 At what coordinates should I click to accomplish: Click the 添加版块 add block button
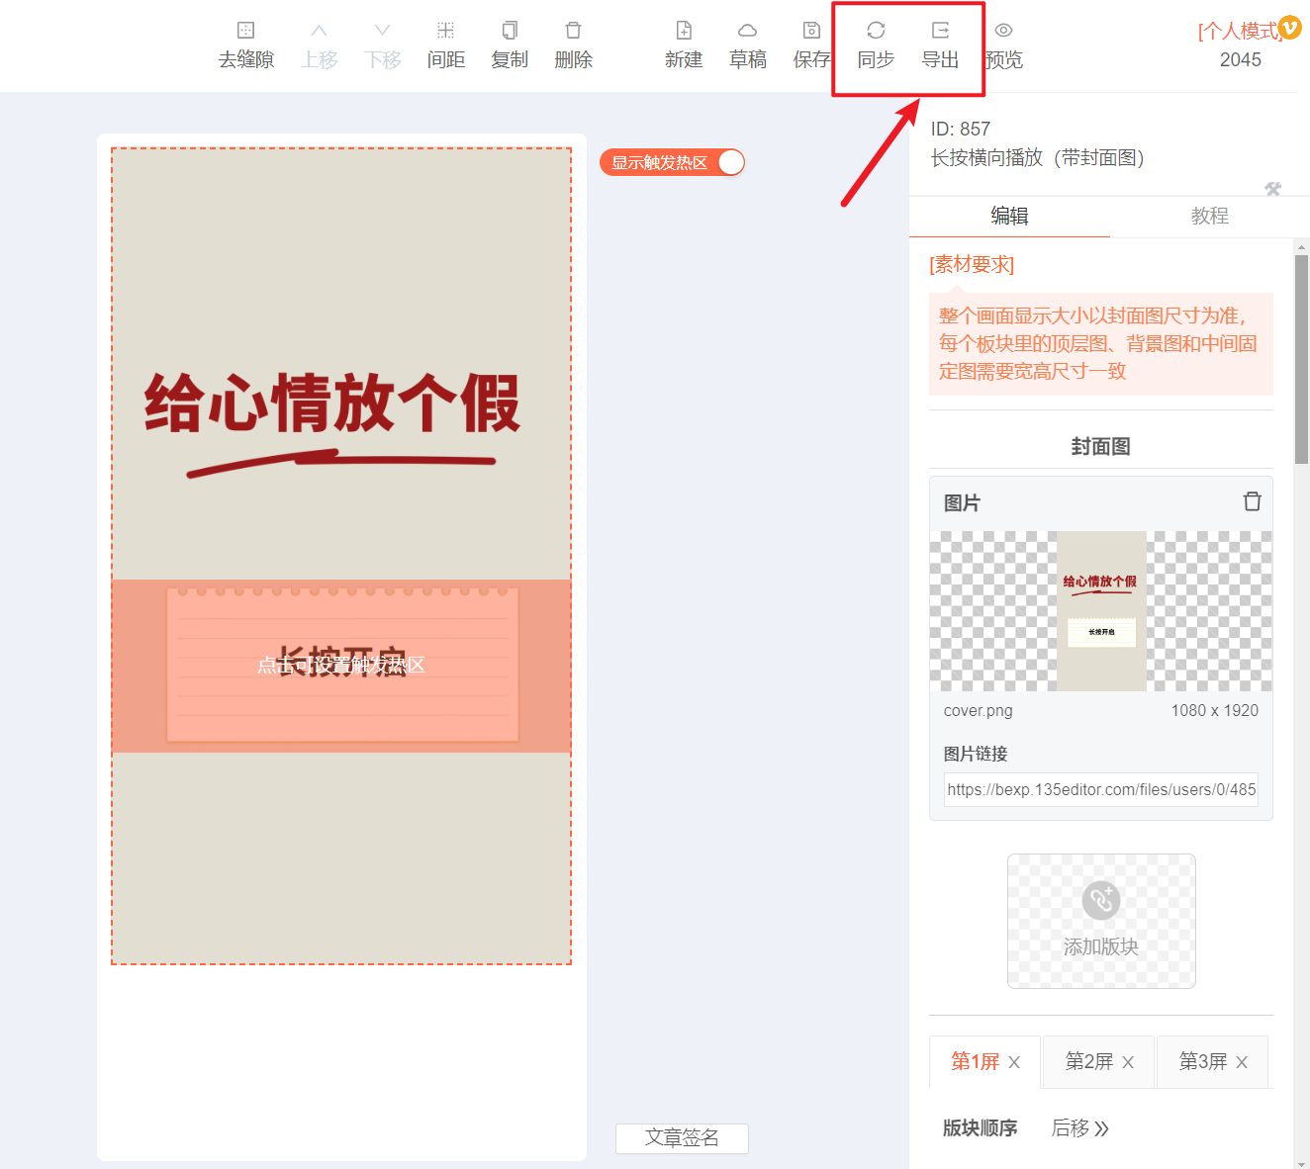pos(1101,921)
